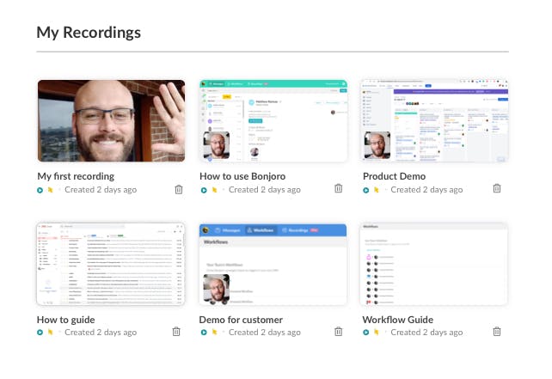Click cursor icon under Demo for customer
This screenshot has height=379, width=552.
214,332
